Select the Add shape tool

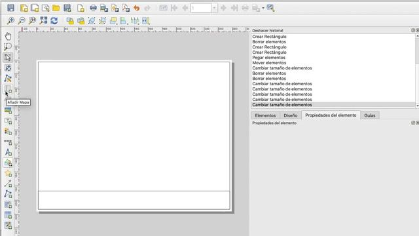coord(8,163)
